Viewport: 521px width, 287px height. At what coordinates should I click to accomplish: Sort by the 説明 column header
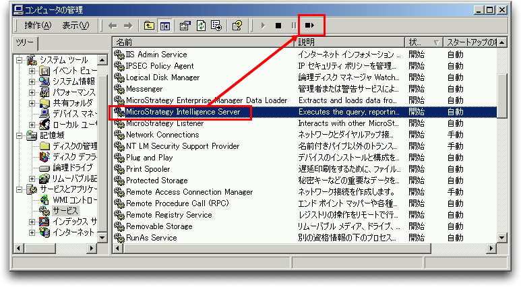[x=350, y=42]
